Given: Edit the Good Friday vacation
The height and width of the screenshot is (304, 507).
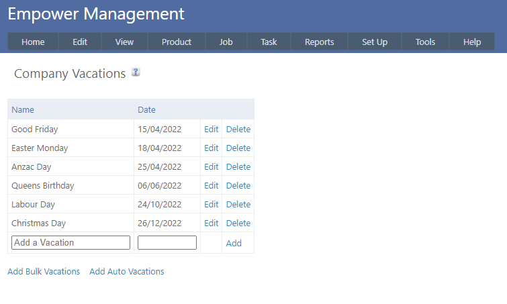Looking at the screenshot, I should point(211,130).
